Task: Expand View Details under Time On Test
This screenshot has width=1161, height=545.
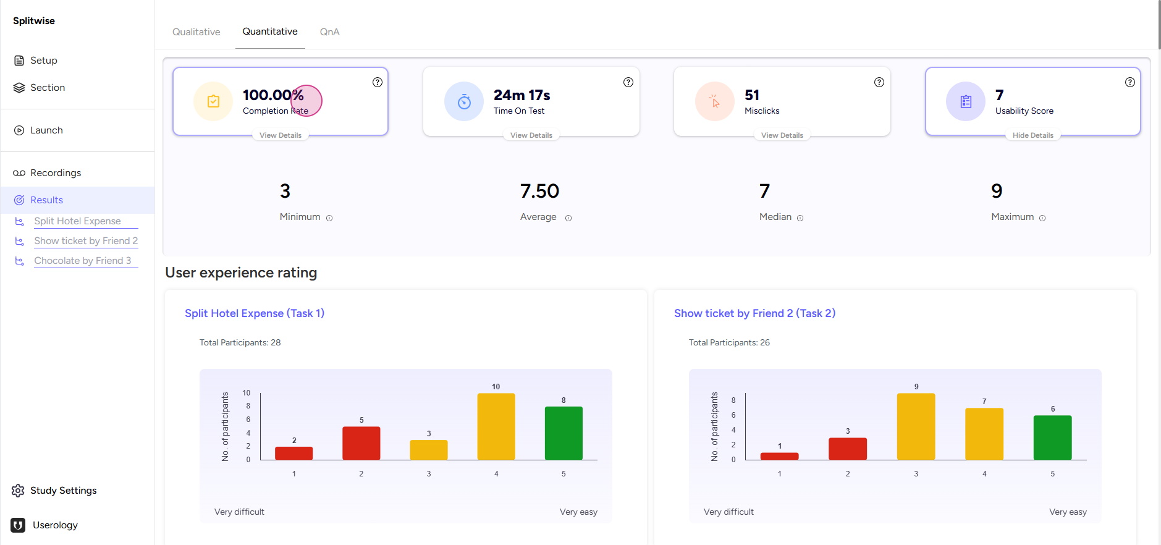Action: (x=531, y=135)
